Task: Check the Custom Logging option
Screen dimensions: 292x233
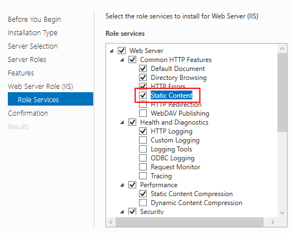Action: click(143, 140)
